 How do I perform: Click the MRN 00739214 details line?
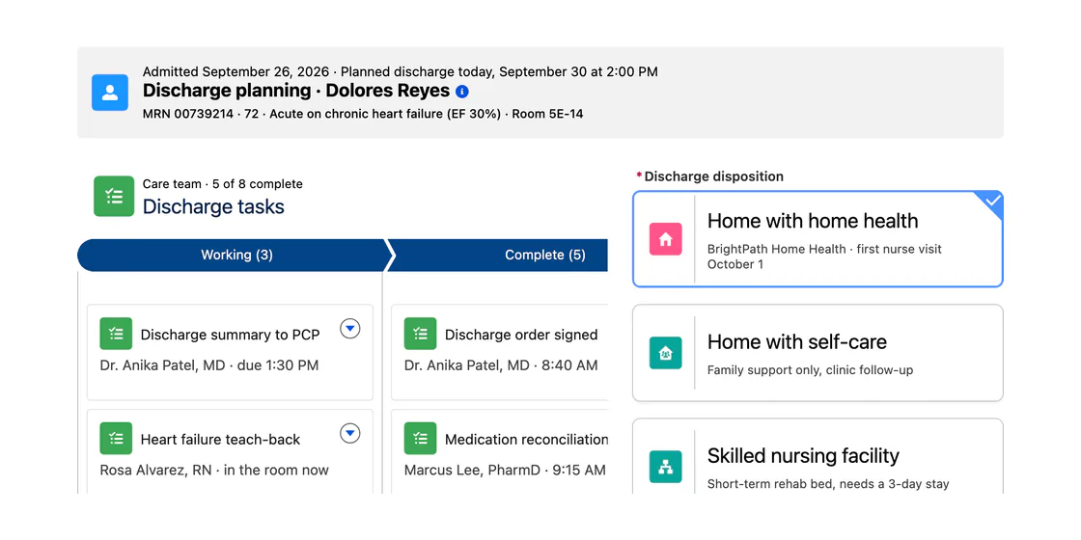[x=363, y=114]
